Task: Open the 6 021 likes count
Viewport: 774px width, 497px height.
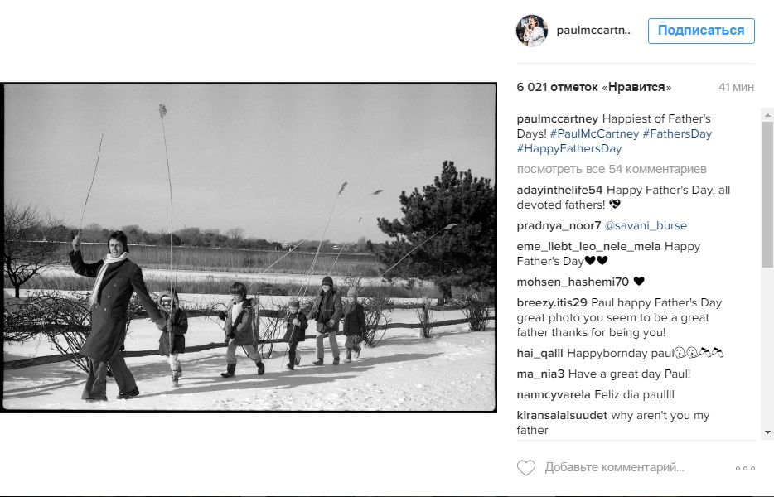Action: (594, 87)
